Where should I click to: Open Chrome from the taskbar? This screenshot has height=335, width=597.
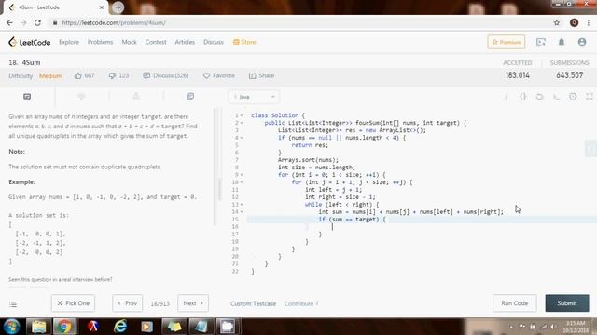point(64,327)
